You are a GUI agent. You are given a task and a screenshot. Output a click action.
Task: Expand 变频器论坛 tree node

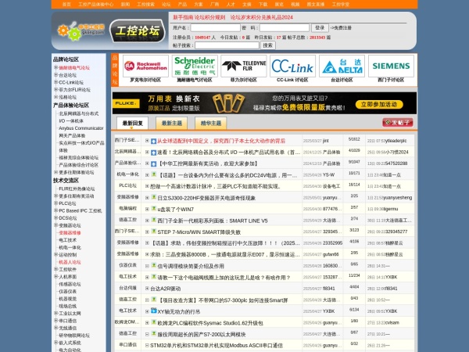point(55,225)
